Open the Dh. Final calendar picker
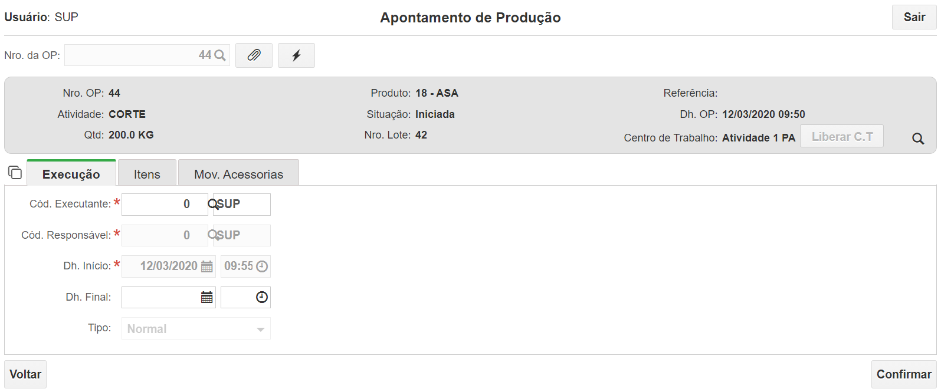 pyautogui.click(x=206, y=297)
